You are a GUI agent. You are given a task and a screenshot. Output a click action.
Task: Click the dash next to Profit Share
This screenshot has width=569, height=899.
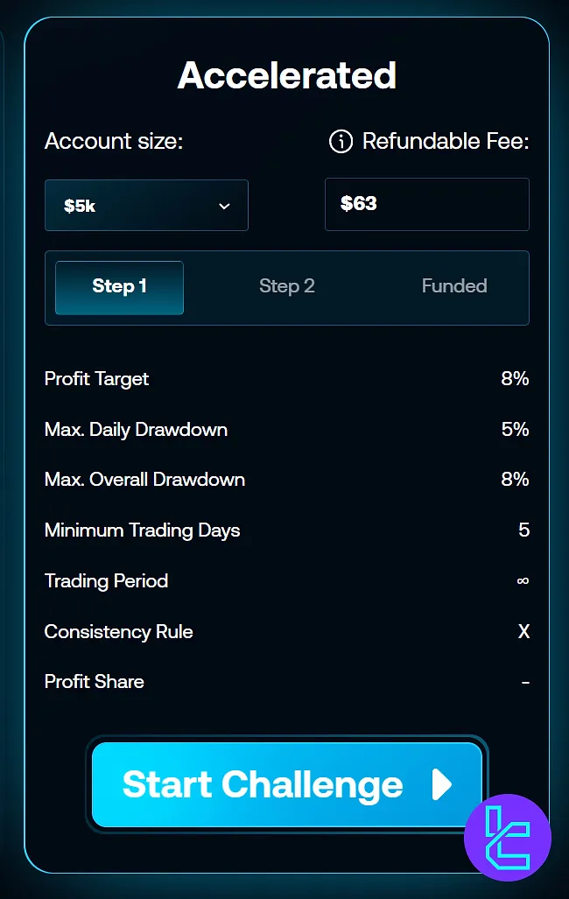(524, 682)
